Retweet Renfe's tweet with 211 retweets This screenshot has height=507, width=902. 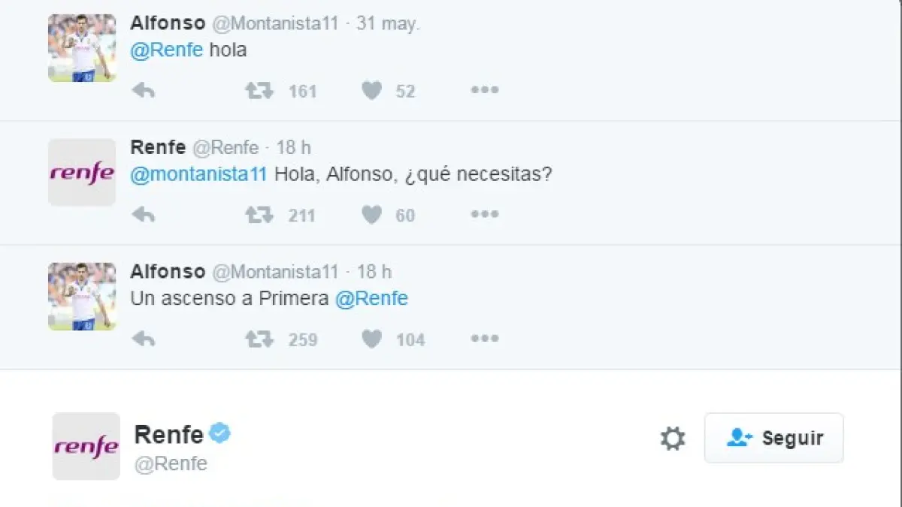pos(259,216)
